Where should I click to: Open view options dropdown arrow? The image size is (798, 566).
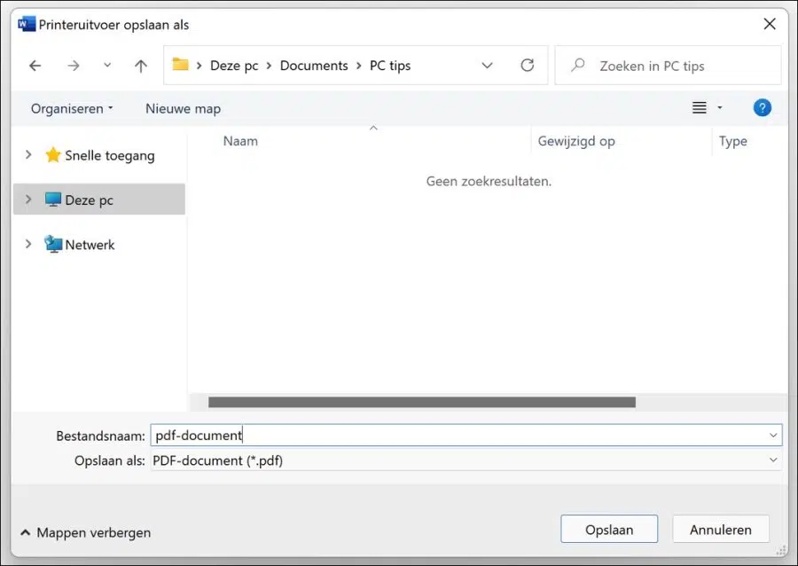[720, 107]
